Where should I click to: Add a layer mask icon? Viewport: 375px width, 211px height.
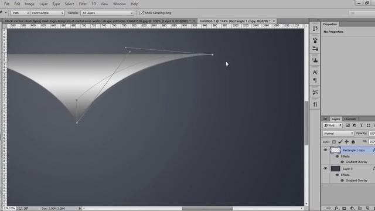344,208
